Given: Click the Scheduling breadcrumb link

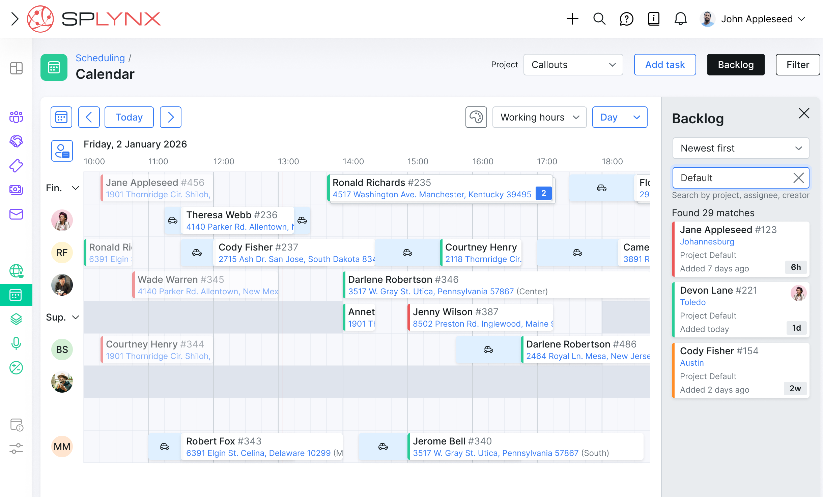Looking at the screenshot, I should tap(100, 58).
